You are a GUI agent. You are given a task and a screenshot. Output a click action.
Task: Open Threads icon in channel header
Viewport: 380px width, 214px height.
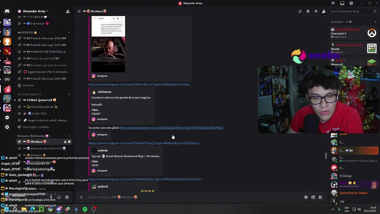(x=300, y=11)
